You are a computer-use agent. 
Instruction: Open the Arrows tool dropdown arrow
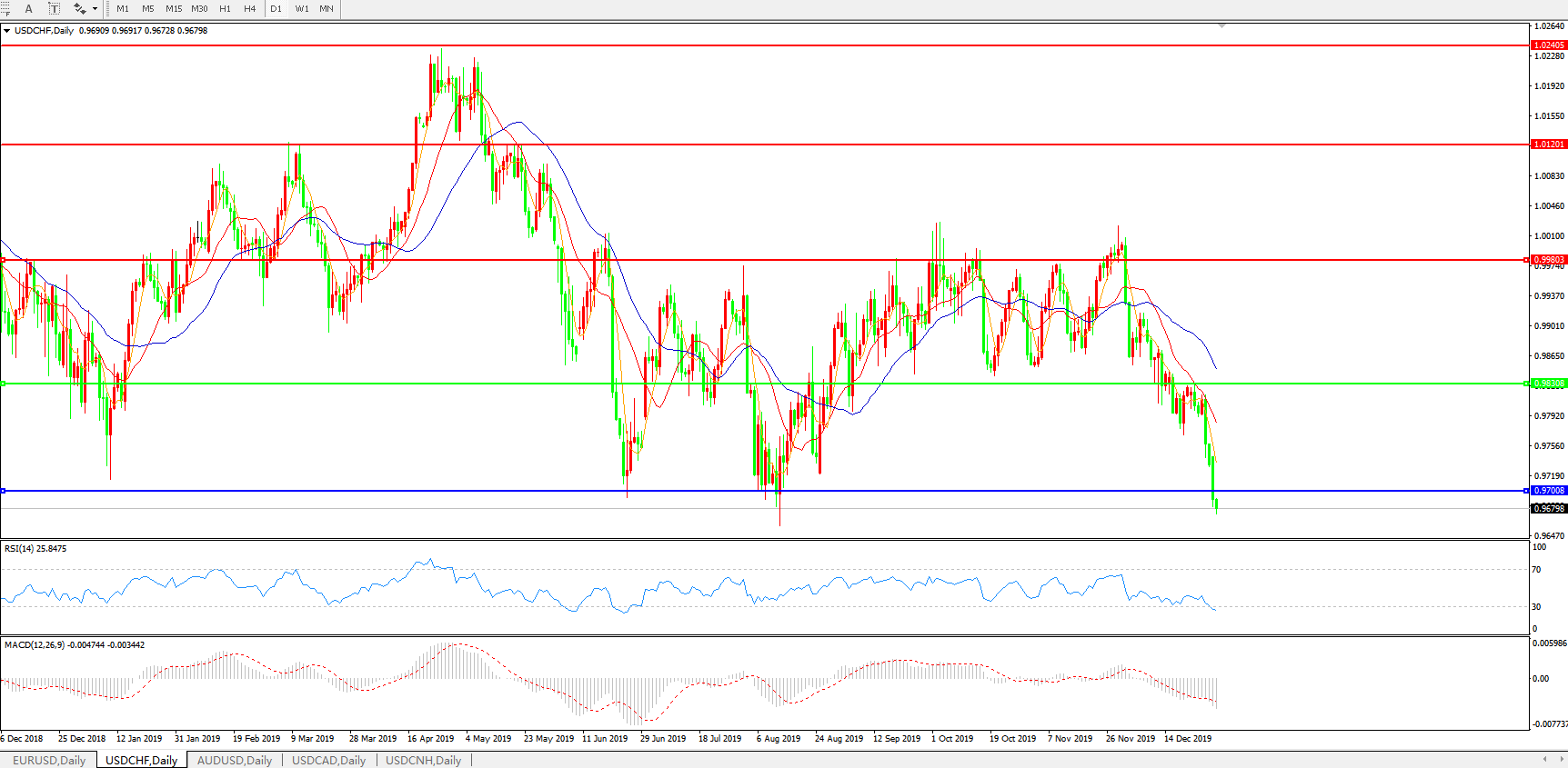click(95, 8)
